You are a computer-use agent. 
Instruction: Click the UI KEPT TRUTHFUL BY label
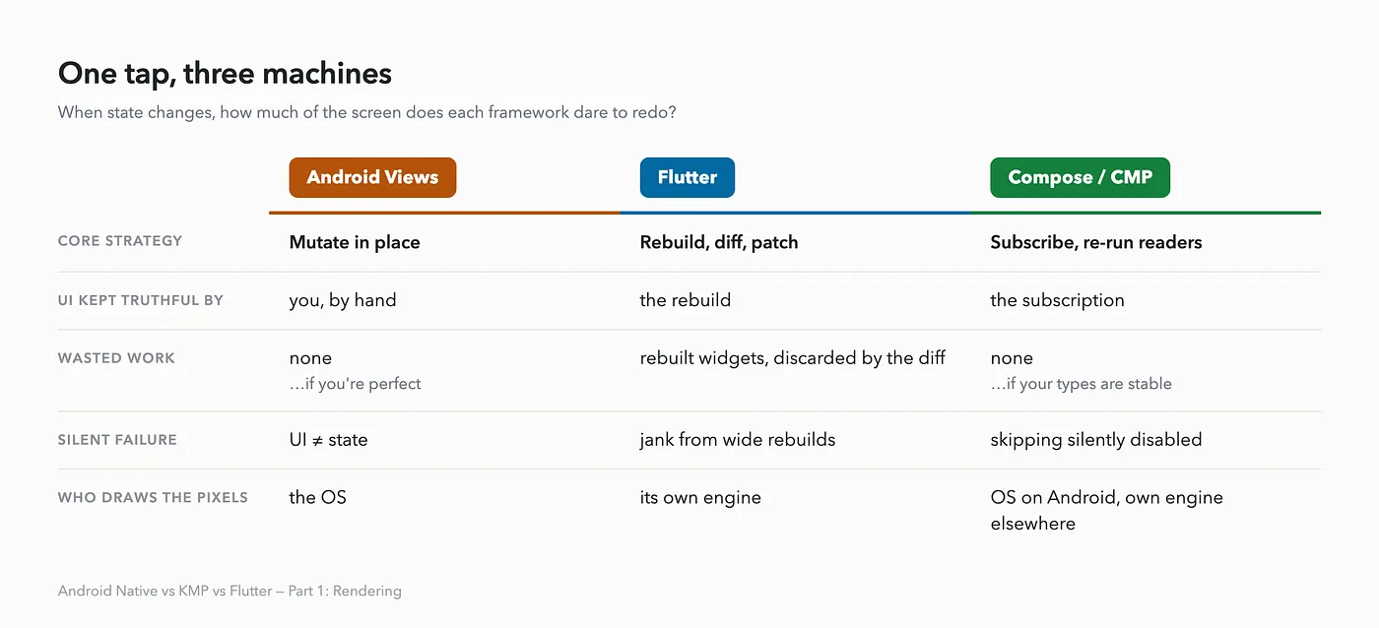tap(141, 300)
